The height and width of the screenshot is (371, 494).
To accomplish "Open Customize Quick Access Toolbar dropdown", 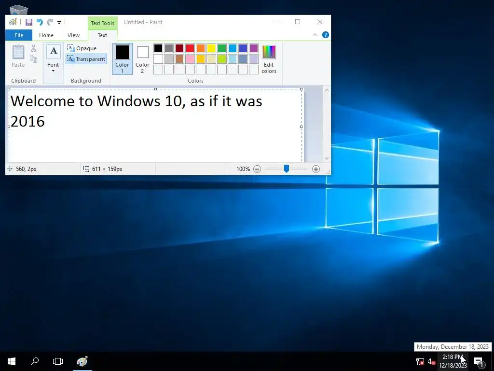I will 59,22.
